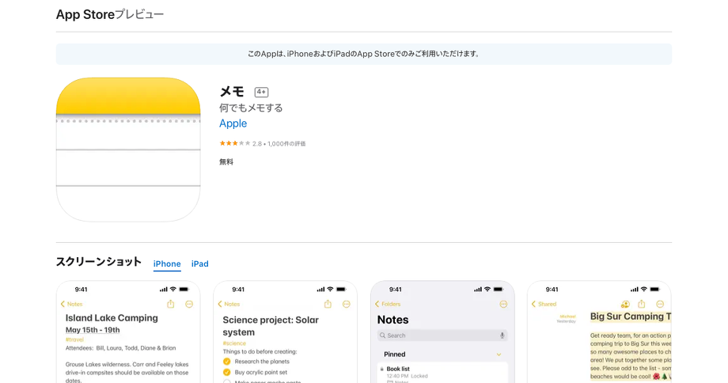Collapse the Pinned section chevron
This screenshot has width=728, height=383.
pyautogui.click(x=499, y=355)
